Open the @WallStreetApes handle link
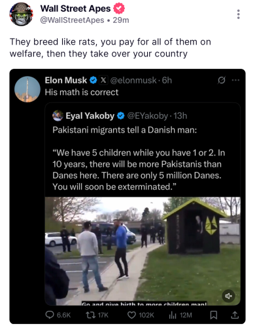Screen dimensions: 255x328 [72, 20]
